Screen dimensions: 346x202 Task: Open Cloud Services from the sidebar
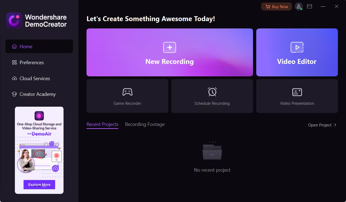tap(39, 79)
